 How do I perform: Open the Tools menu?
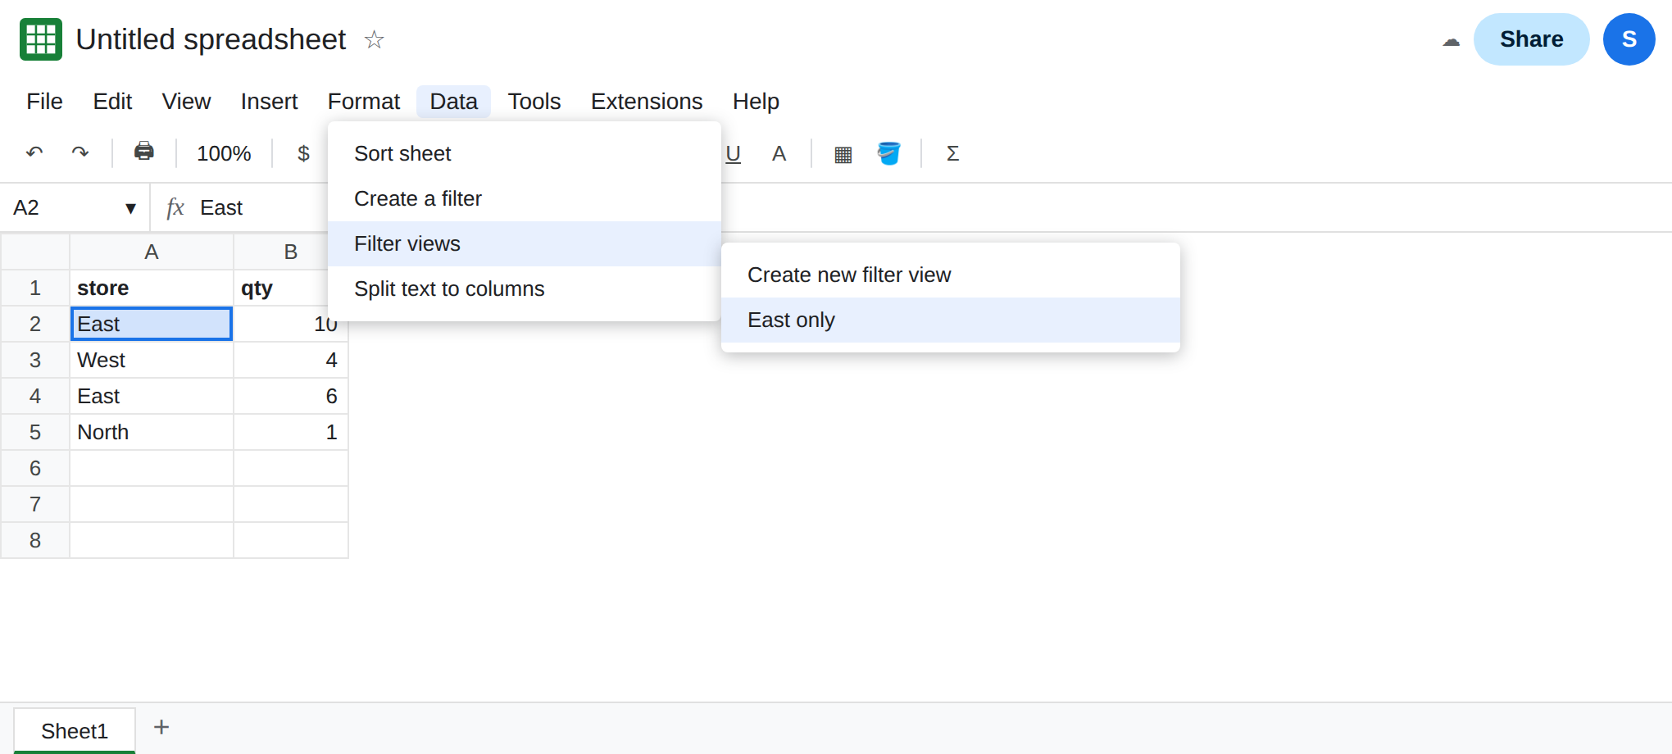[534, 102]
